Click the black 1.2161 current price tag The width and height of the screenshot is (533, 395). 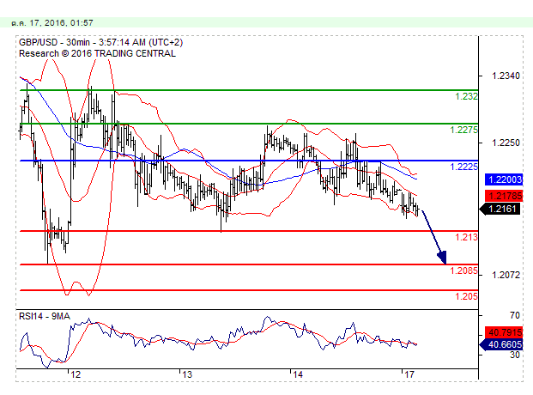500,209
